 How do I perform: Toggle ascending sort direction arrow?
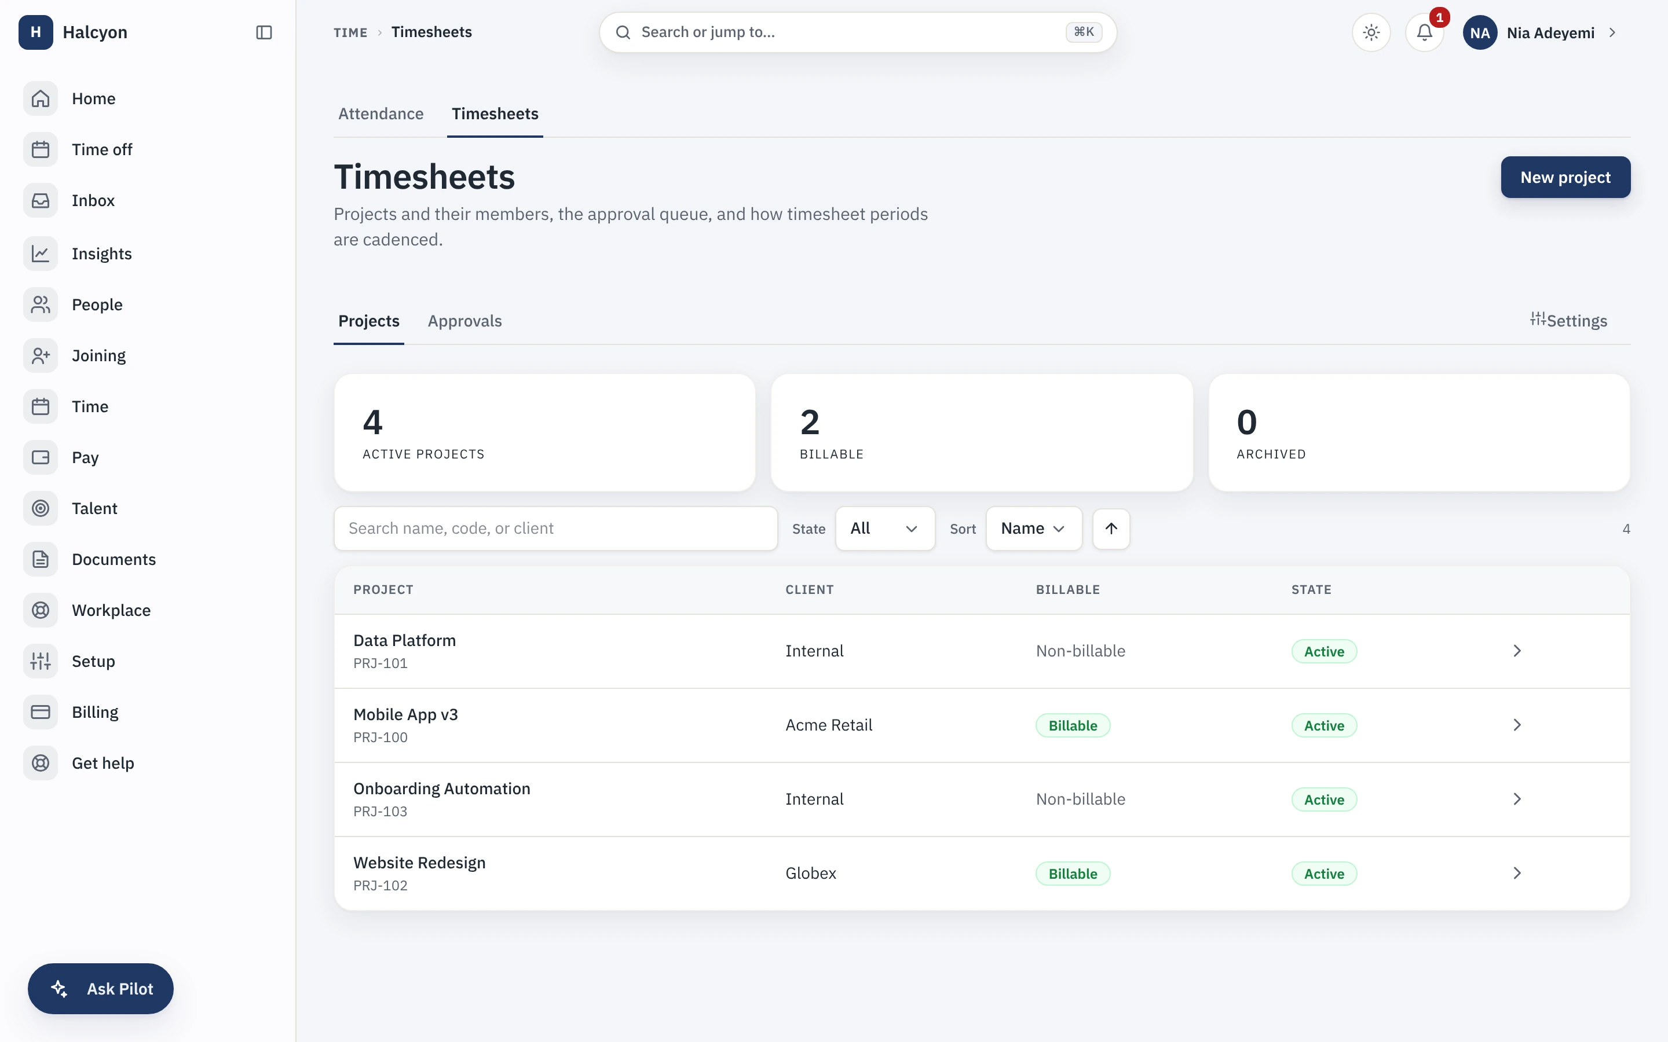pos(1111,529)
